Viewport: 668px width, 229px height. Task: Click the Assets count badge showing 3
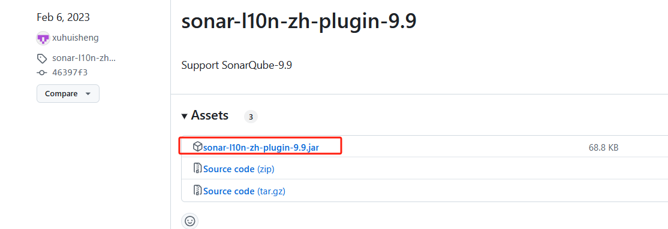click(251, 117)
